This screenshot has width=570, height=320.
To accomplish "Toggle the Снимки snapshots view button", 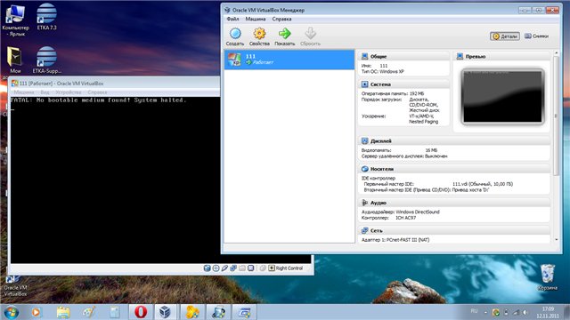I will point(536,36).
